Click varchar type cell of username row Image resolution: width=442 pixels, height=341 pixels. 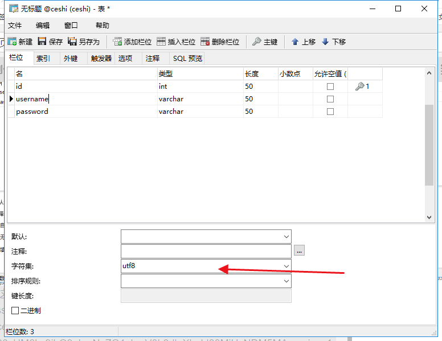200,99
